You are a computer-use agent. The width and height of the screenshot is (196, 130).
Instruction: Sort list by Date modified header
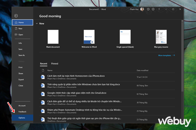pos(142,70)
